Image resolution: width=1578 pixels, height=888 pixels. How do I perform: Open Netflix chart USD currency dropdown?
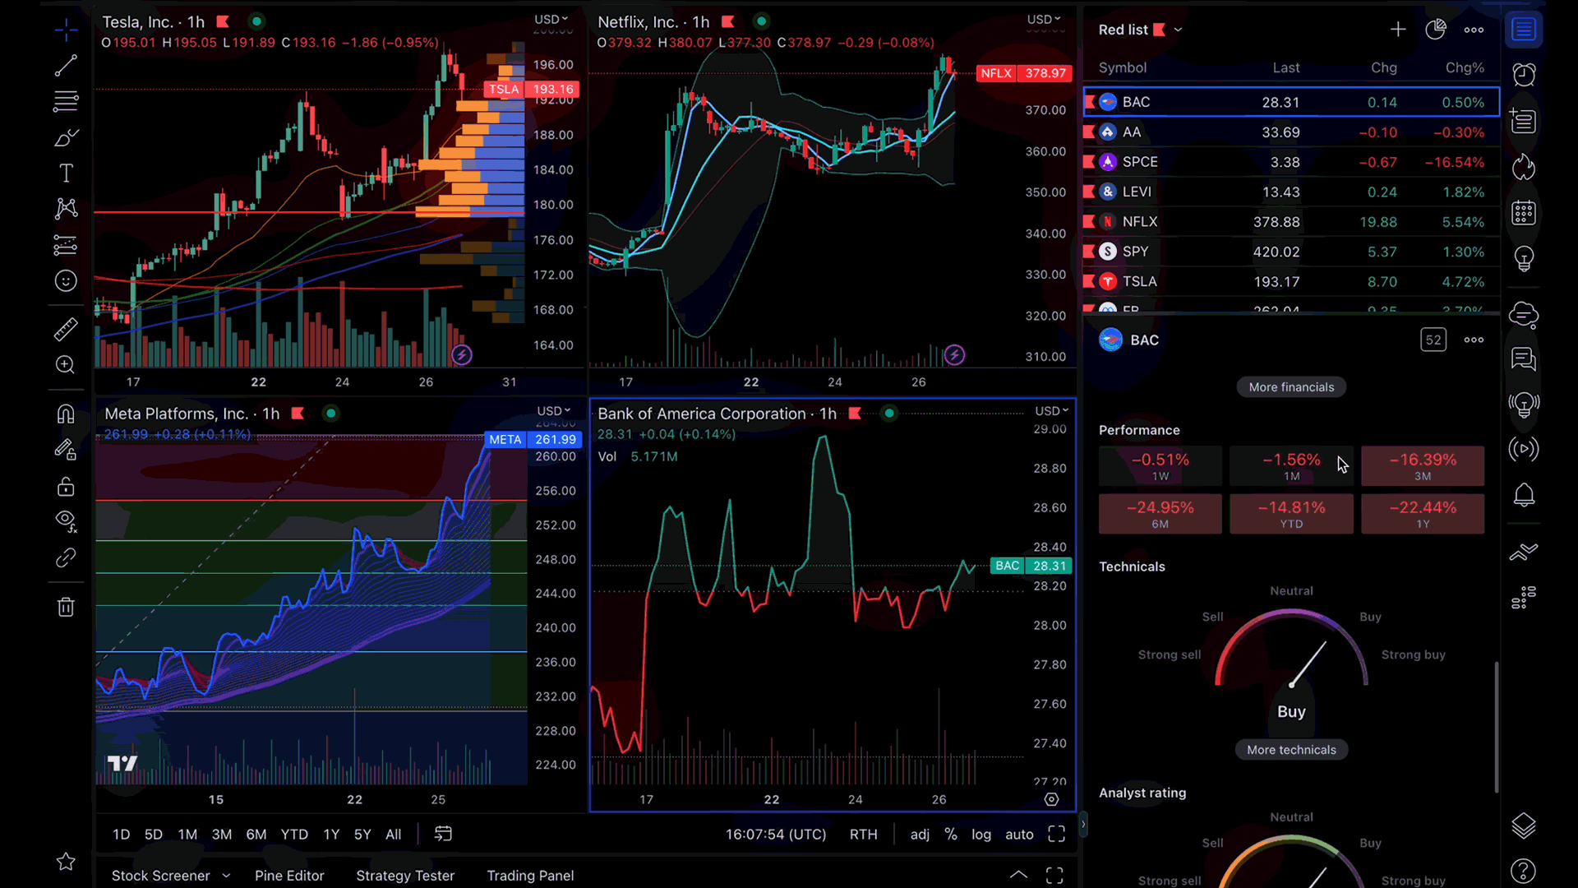[1044, 19]
